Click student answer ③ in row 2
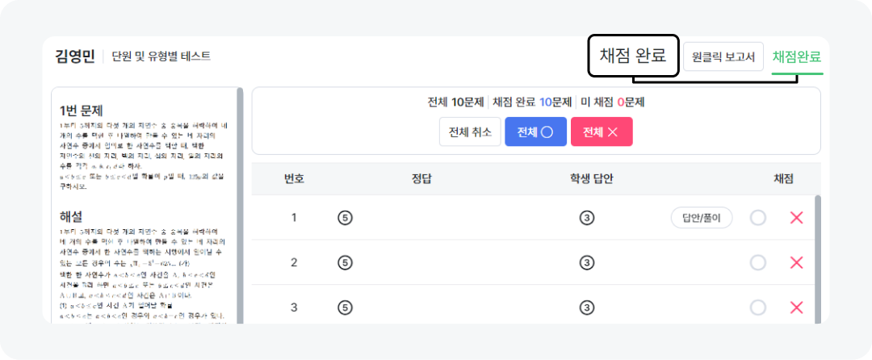Screen dimensions: 872x360 tap(587, 262)
